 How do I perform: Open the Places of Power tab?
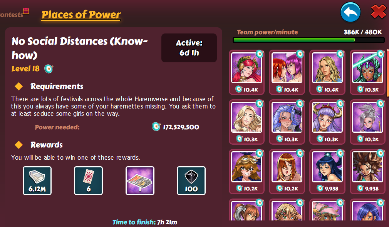81,15
